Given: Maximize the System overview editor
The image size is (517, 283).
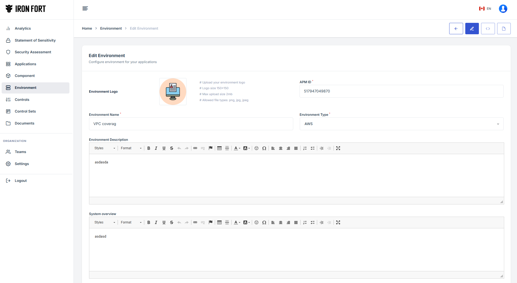Looking at the screenshot, I should 338,222.
